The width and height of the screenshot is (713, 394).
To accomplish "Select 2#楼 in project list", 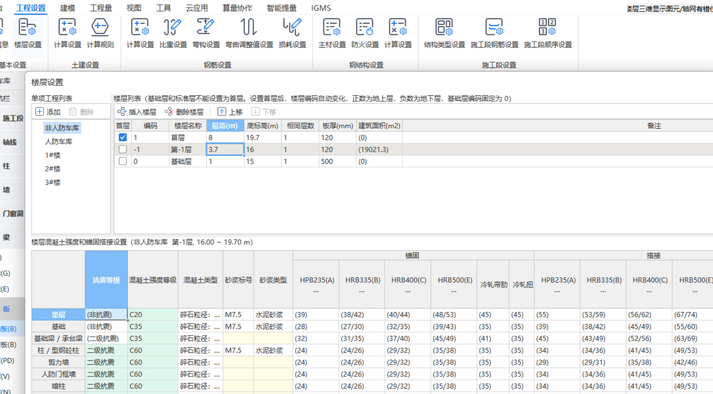I will 53,169.
